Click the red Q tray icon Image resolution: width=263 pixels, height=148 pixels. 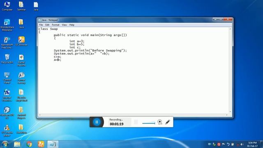coord(219,144)
